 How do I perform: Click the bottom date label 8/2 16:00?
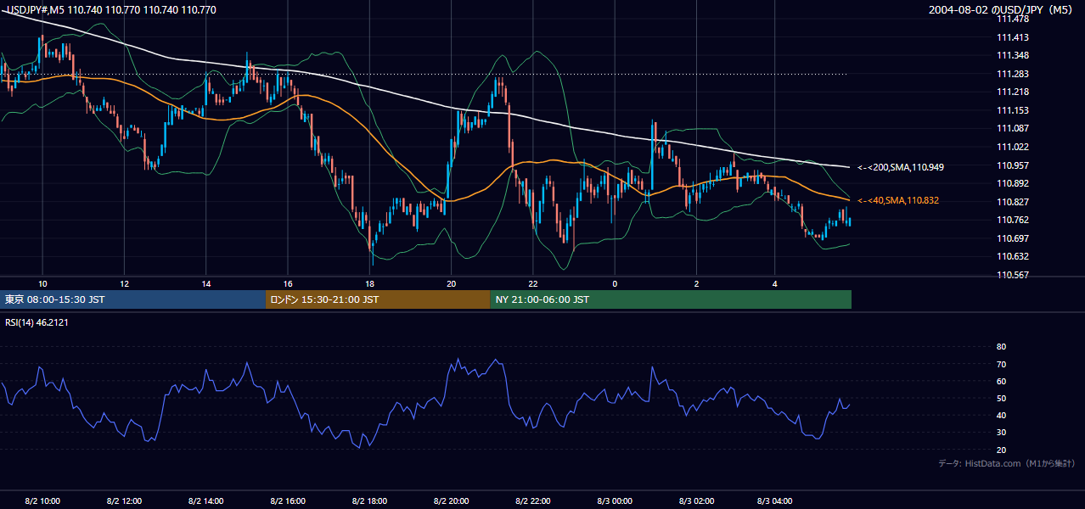point(287,501)
